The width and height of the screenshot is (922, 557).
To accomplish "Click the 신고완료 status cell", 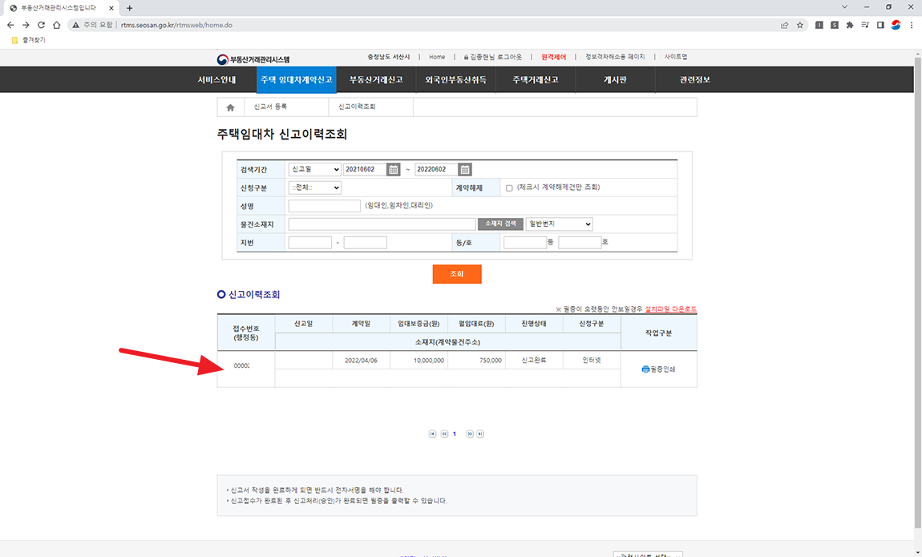I will (534, 360).
